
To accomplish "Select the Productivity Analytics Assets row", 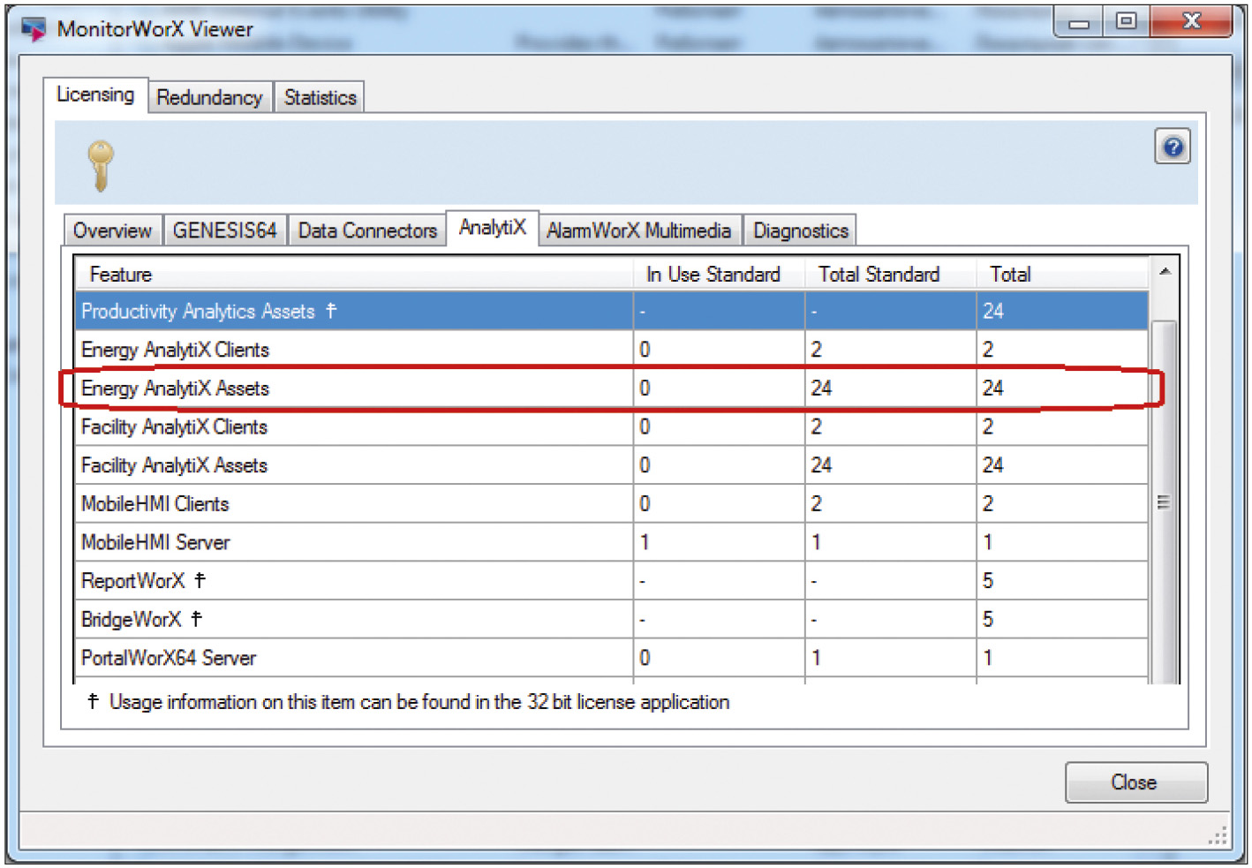I will pos(612,311).
